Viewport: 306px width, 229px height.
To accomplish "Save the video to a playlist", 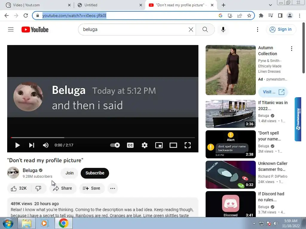I will (x=92, y=188).
